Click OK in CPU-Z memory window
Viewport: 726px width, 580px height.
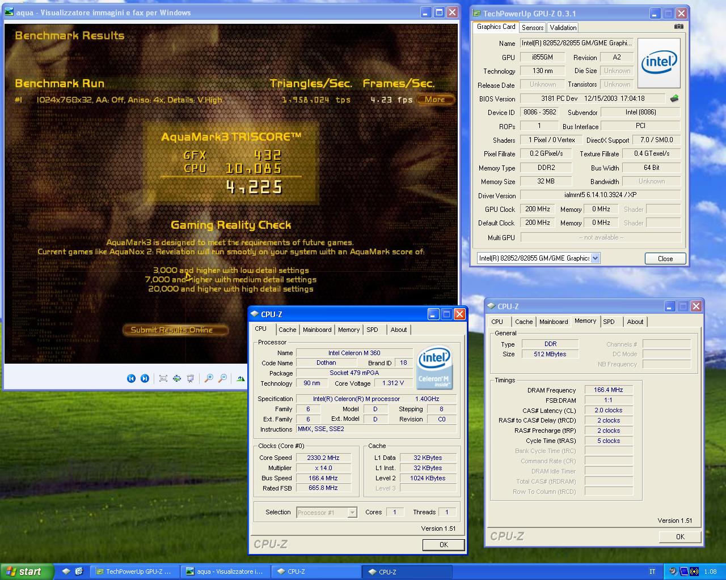[680, 536]
